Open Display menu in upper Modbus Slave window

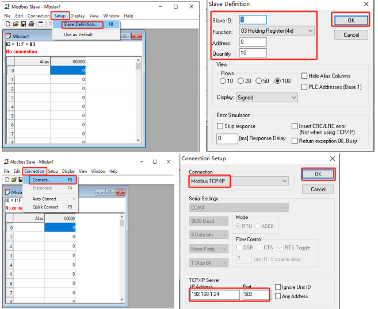(78, 16)
